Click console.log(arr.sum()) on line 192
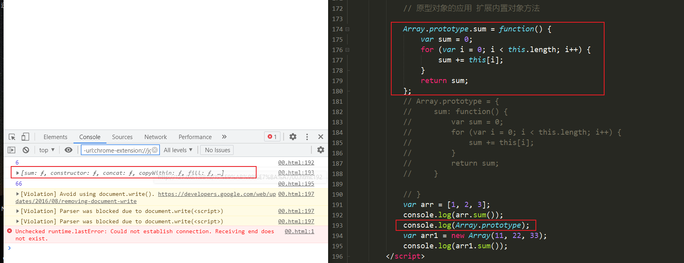The width and height of the screenshot is (684, 263). tap(453, 215)
